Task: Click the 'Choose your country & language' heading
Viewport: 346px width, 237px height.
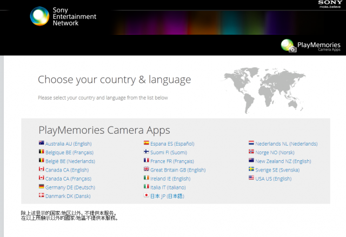Action: pyautogui.click(x=114, y=80)
